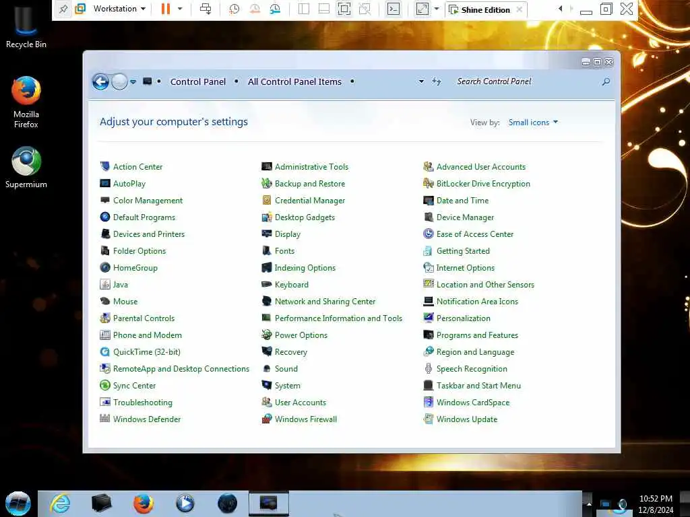Open Windows Media Player taskbar icon
The width and height of the screenshot is (690, 517).
tap(185, 503)
